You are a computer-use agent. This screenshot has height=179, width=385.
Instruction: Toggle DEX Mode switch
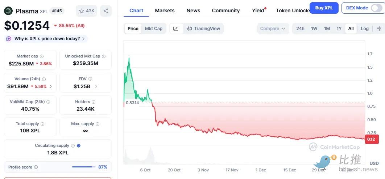[x=376, y=8]
